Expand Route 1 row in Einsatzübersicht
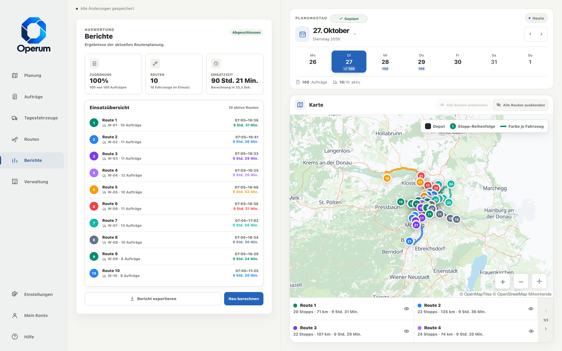Viewport: 562px width, 351px height. click(174, 122)
